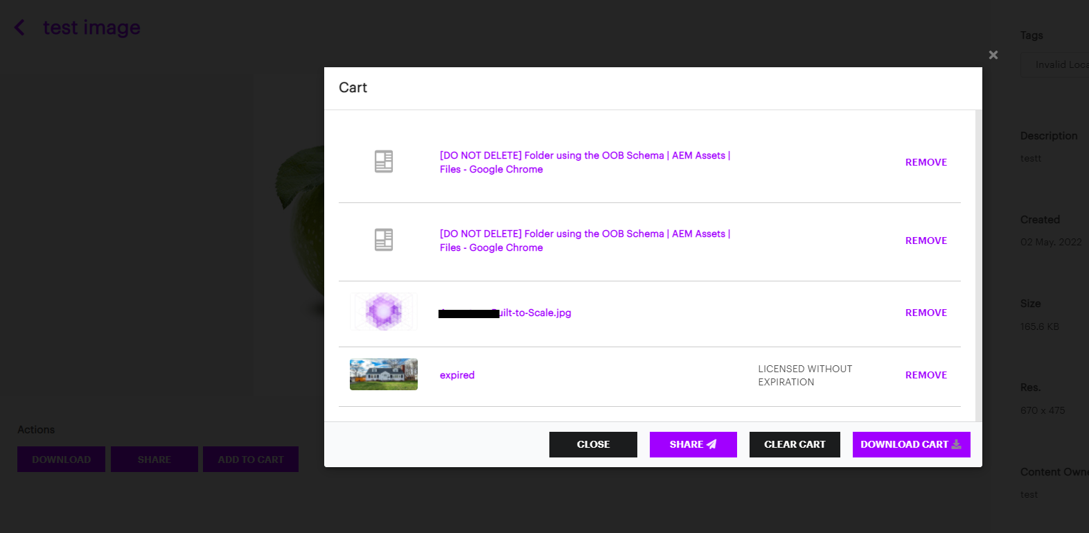Open the purple hexagon thumbnail
This screenshot has width=1089, height=533.
[384, 311]
